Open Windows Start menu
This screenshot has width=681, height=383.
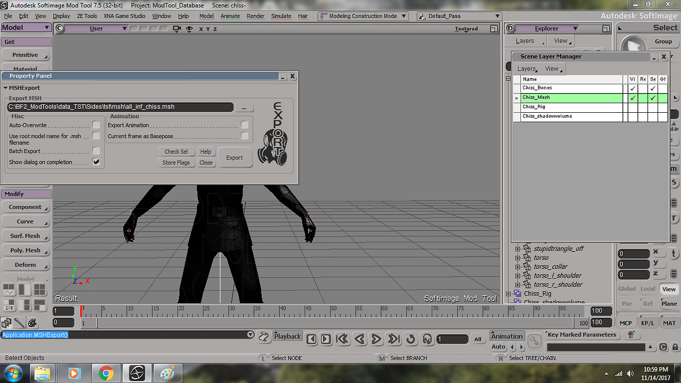tap(13, 372)
